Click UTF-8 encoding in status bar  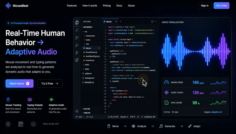(132, 117)
